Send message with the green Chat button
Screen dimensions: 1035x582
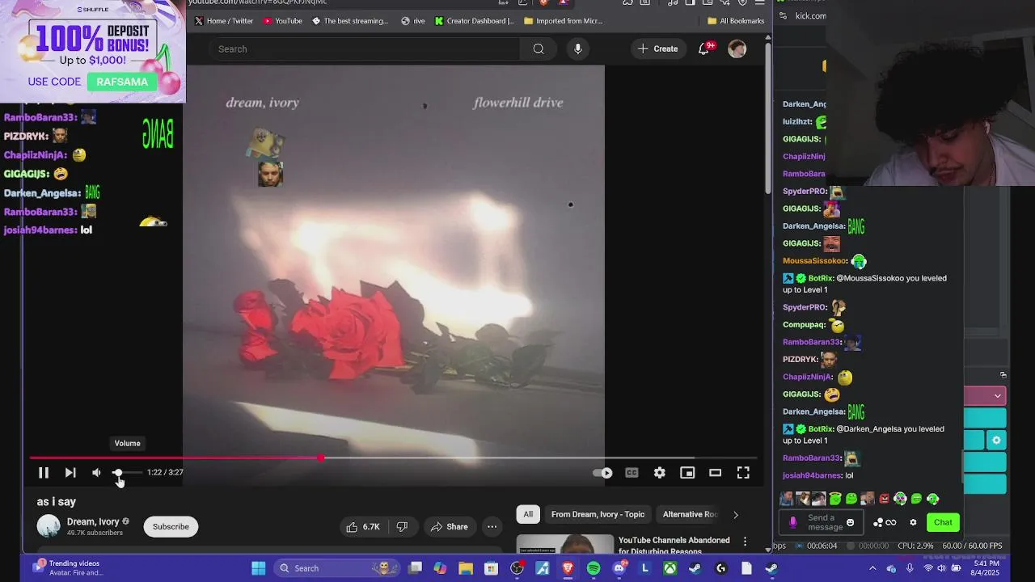pos(943,522)
